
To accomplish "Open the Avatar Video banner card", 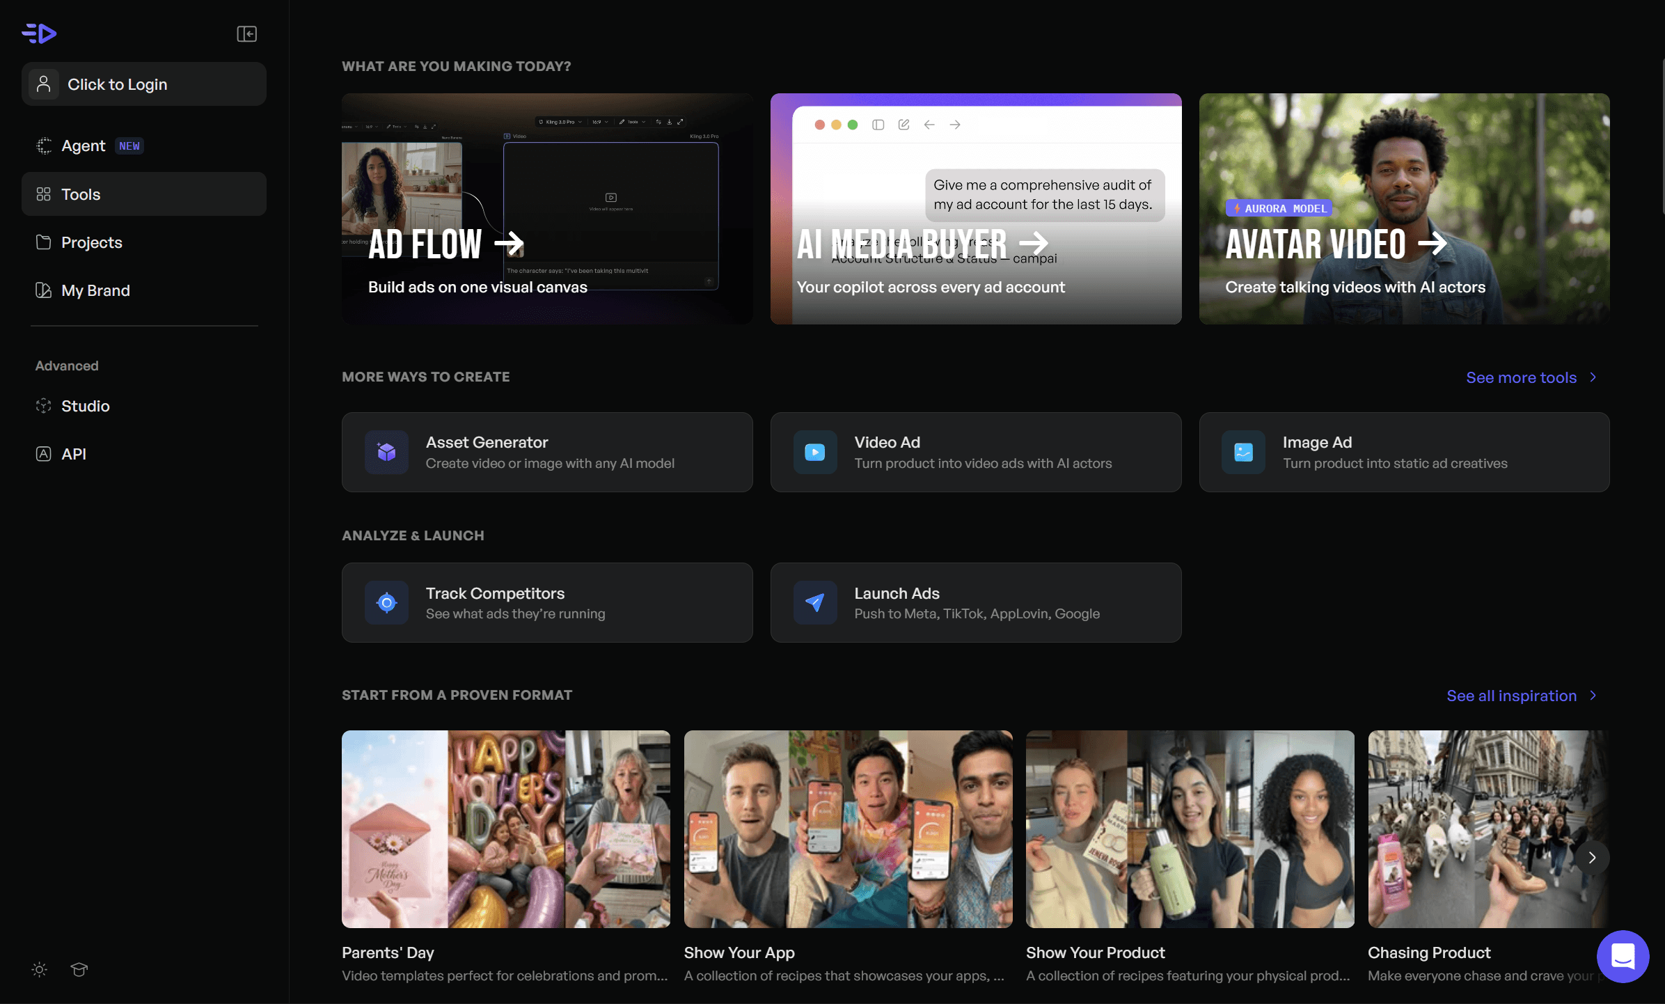I will coord(1404,209).
